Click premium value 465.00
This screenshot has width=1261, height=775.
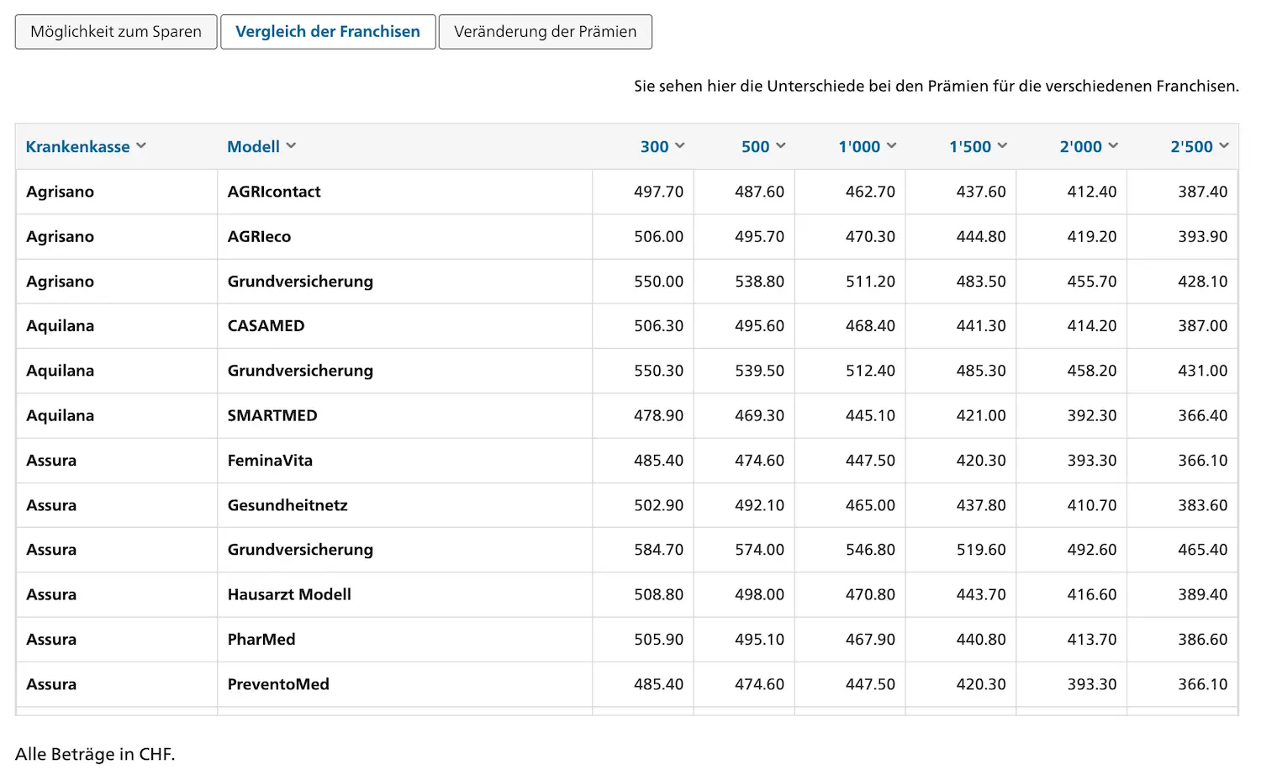coord(870,505)
